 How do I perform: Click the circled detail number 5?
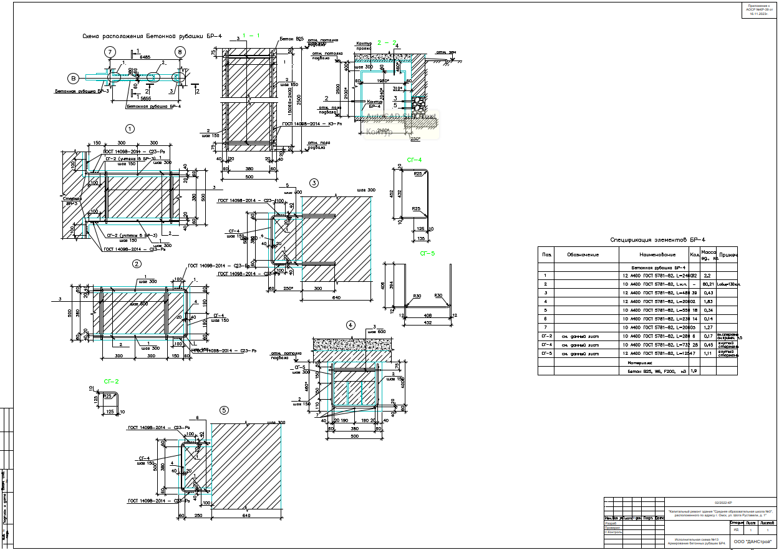point(225,410)
